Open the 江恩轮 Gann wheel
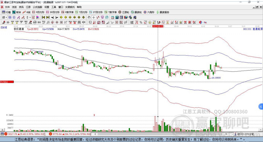The width and height of the screenshot is (263, 142). pyautogui.click(x=124, y=12)
